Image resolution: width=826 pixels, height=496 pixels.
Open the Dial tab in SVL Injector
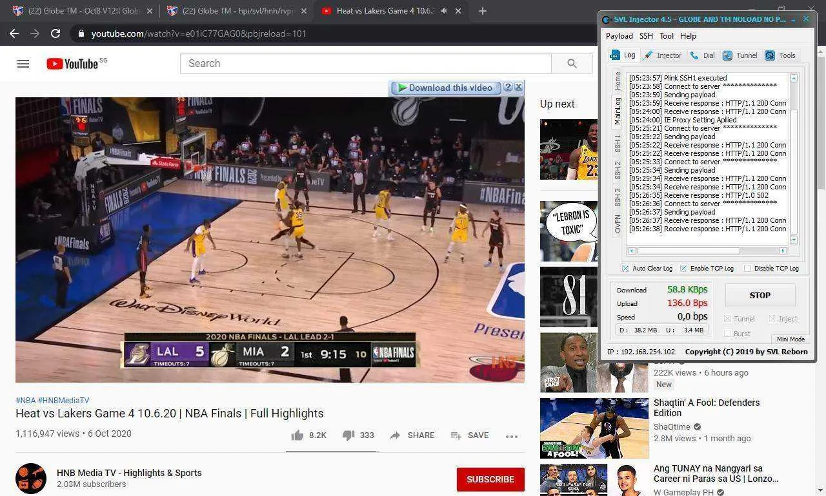pyautogui.click(x=703, y=55)
